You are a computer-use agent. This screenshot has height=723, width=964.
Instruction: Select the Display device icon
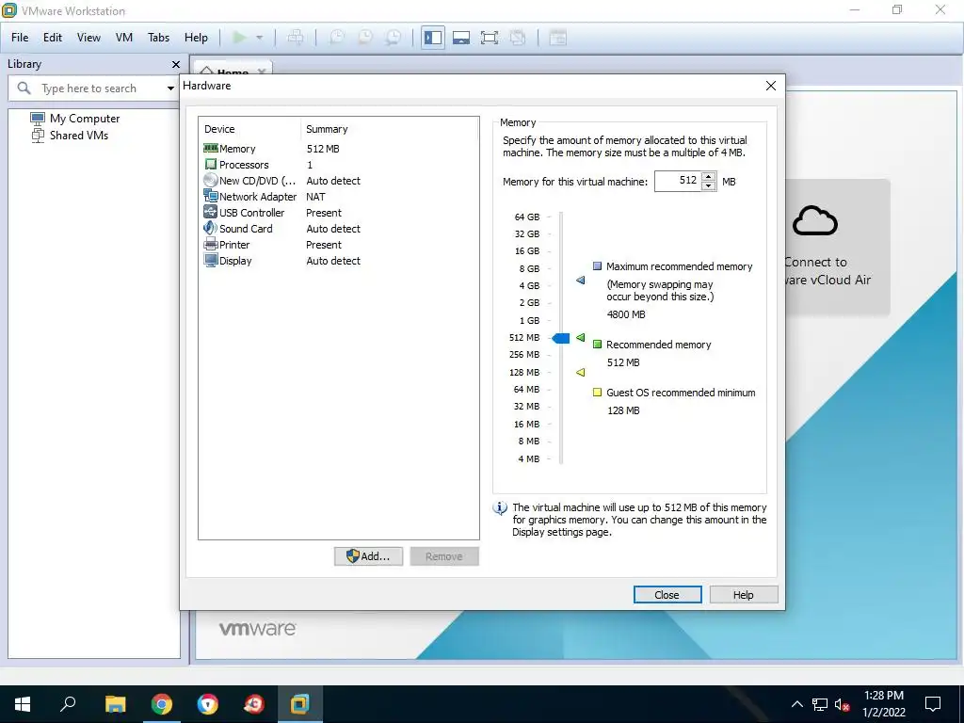coord(211,260)
